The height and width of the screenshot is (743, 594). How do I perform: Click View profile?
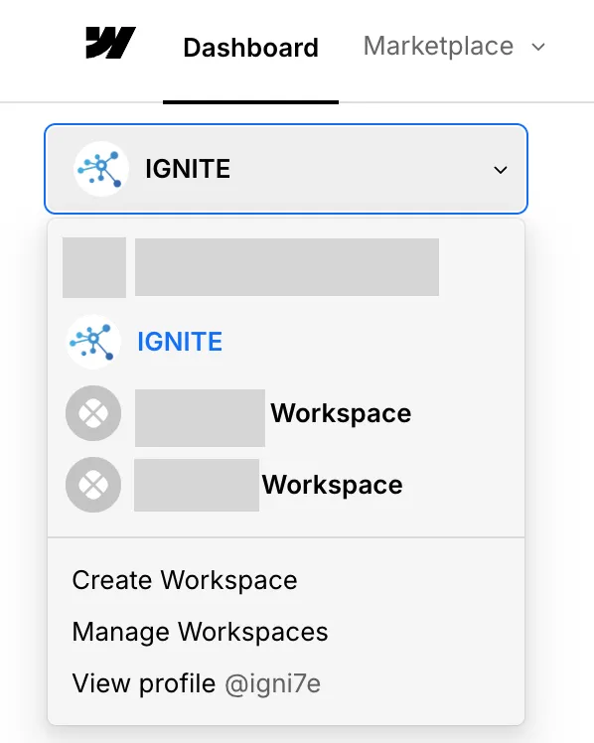click(x=144, y=683)
